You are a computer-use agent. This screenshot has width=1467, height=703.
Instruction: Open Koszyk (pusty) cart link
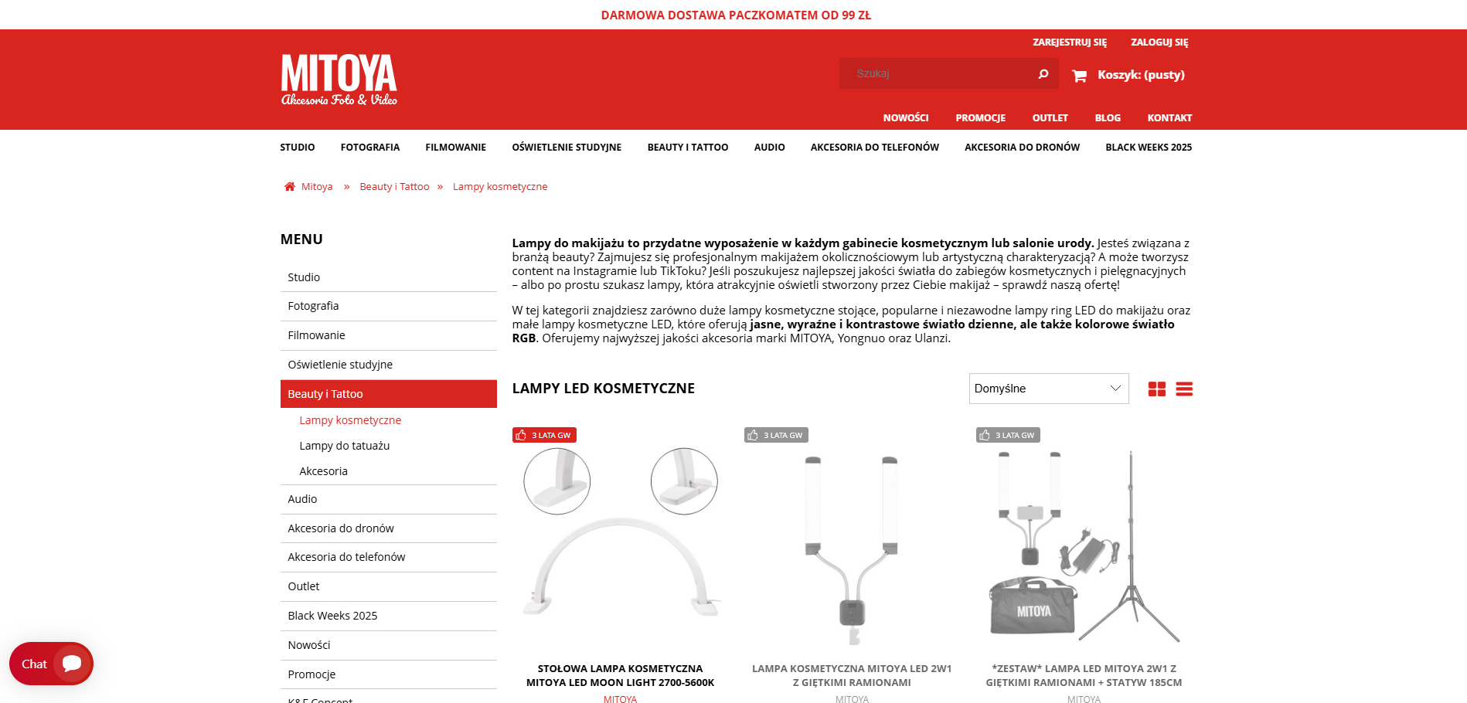[x=1141, y=75]
